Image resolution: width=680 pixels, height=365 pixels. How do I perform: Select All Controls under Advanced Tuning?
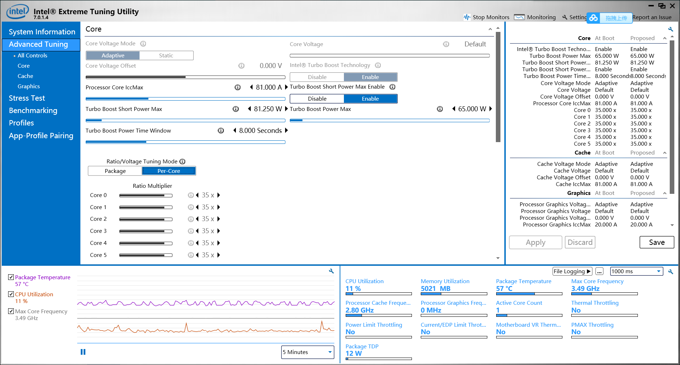[x=32, y=55]
